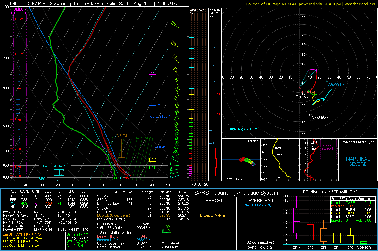The image size is (378, 251).
Task: Click the DCAPE = 587 value
Action: (x=13, y=226)
